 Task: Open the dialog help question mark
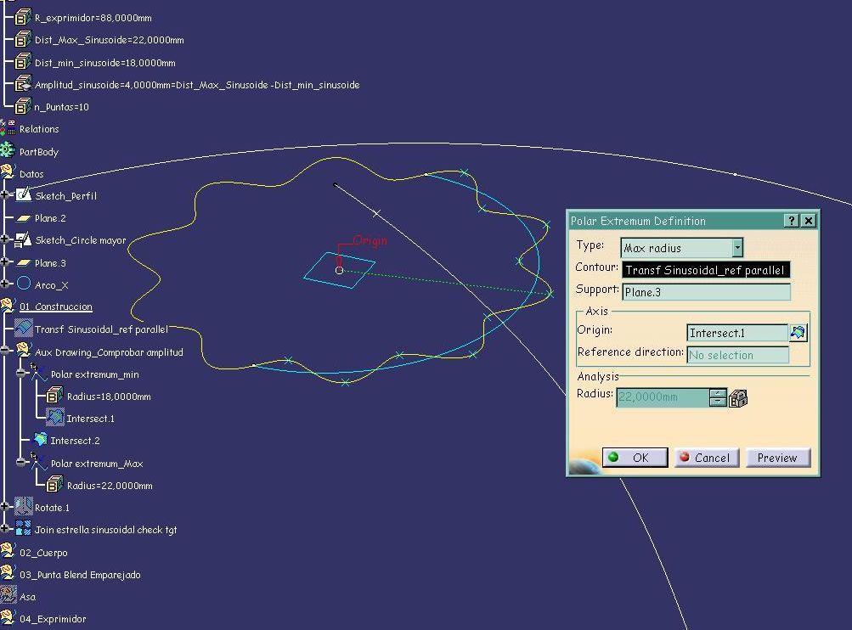(x=791, y=221)
